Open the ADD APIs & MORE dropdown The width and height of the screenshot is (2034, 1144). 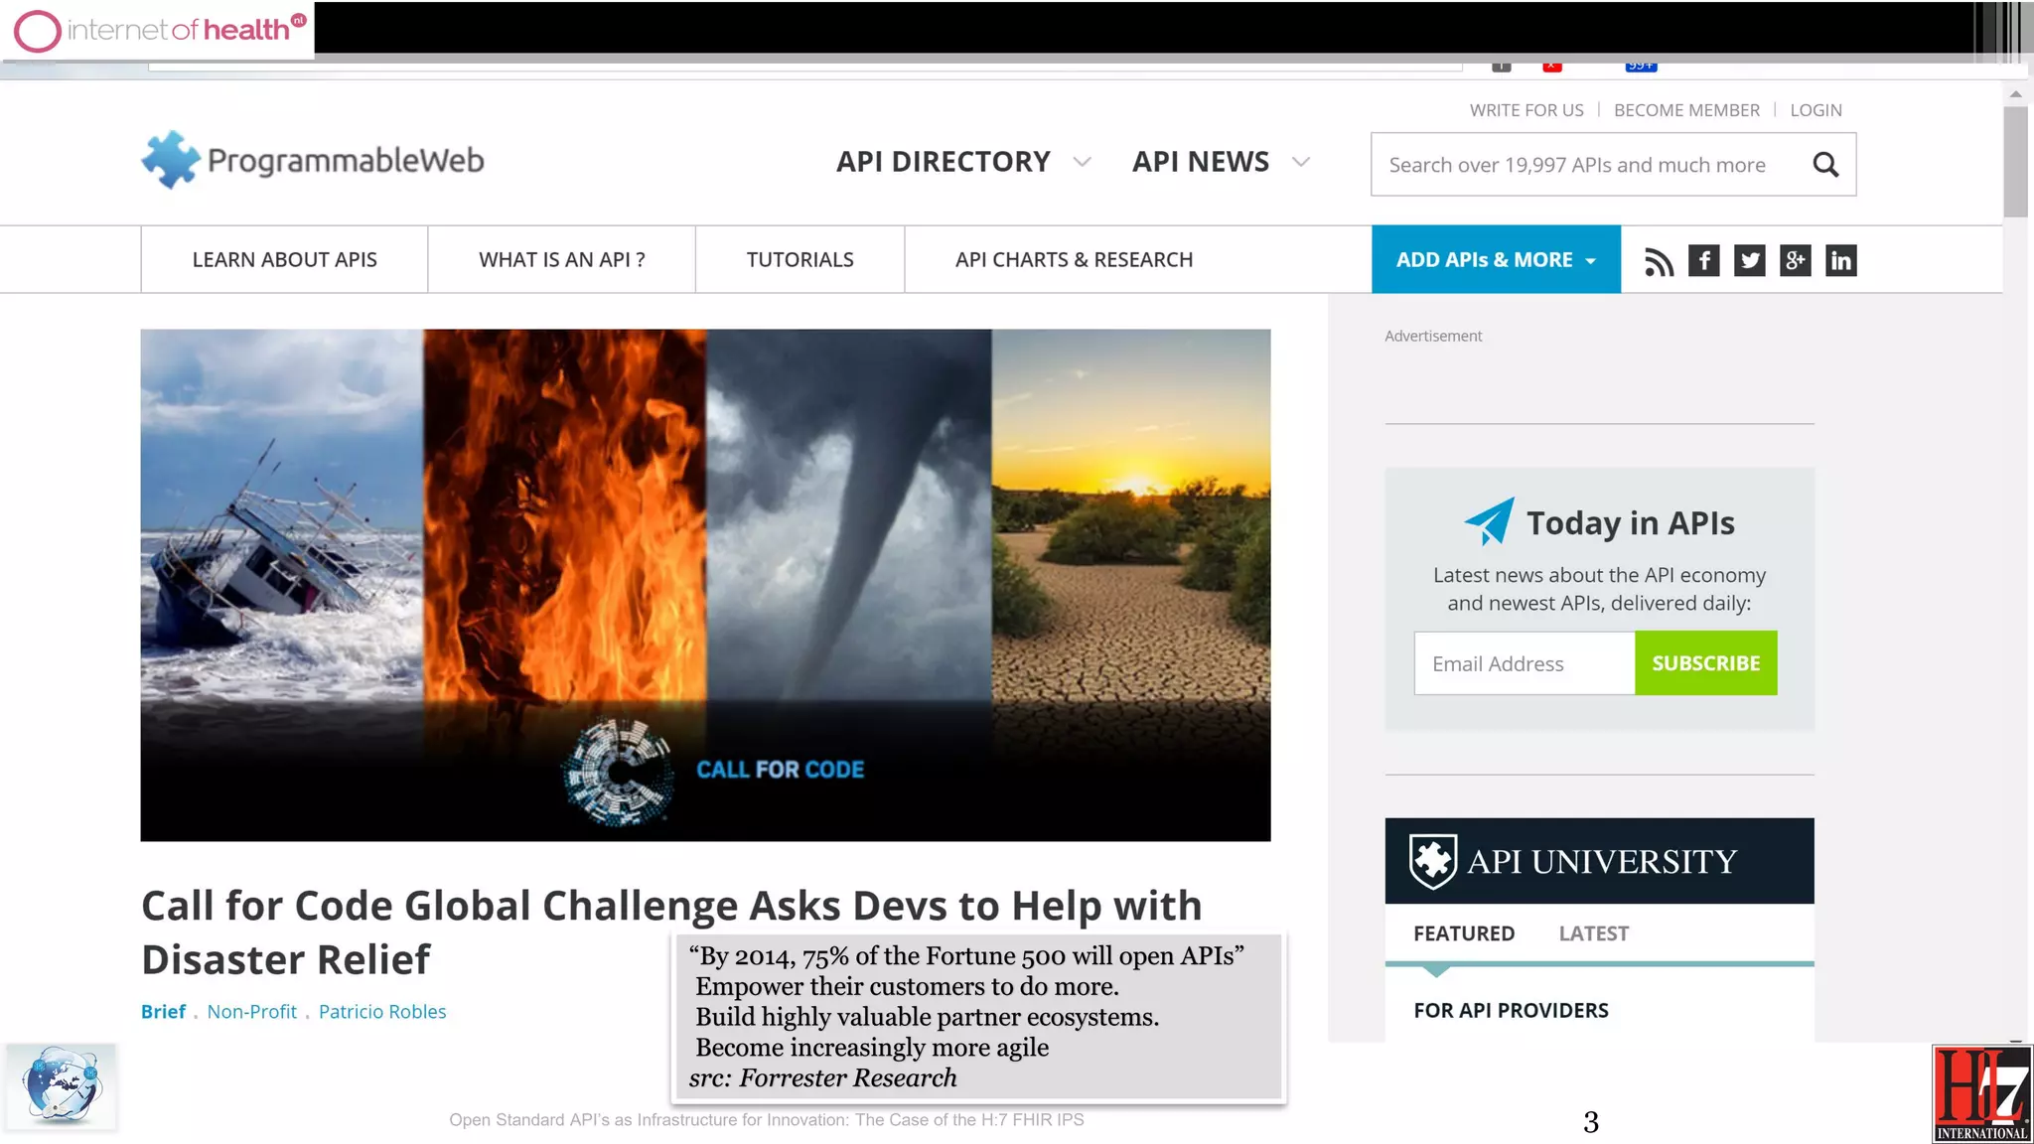(x=1496, y=260)
